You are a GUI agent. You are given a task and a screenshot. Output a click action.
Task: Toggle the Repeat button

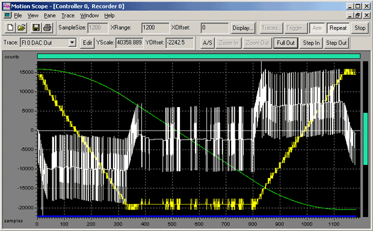(338, 28)
